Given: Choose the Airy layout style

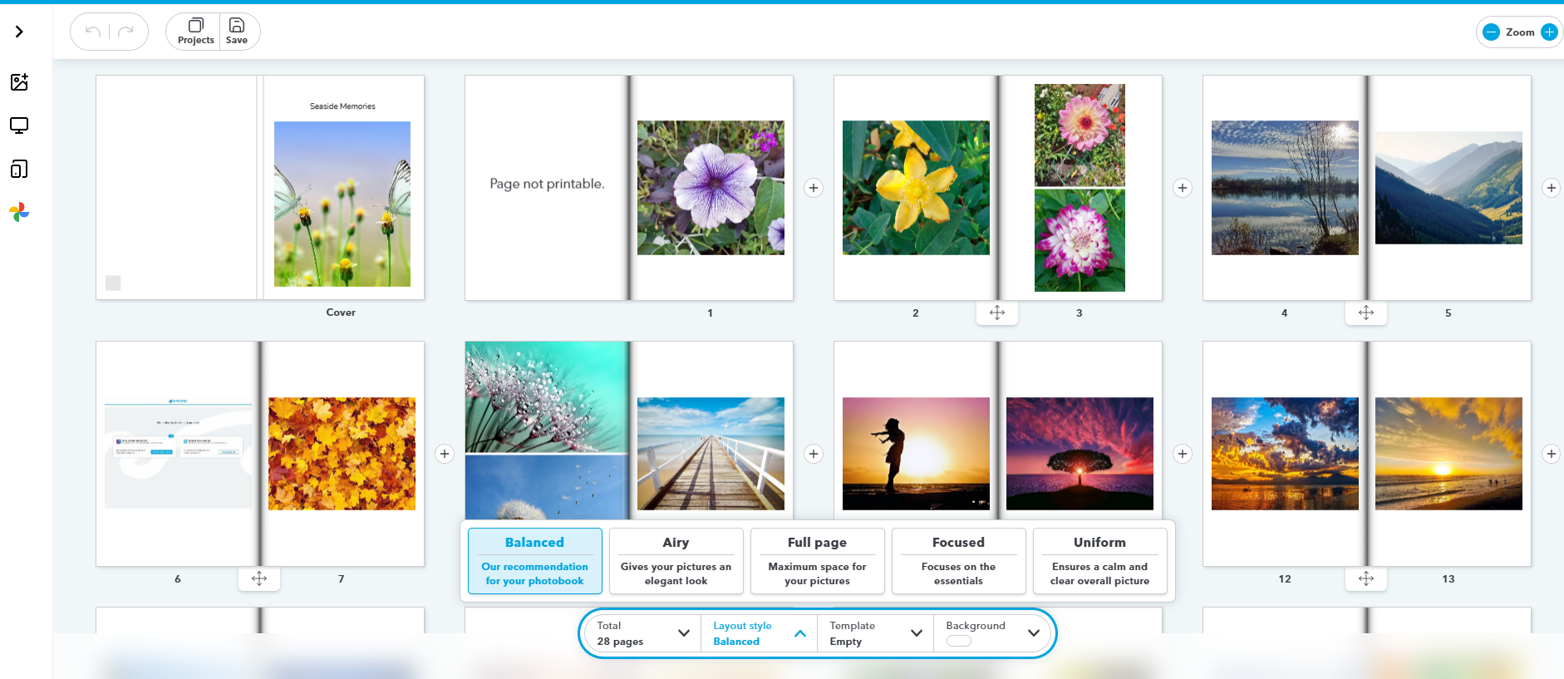Looking at the screenshot, I should pyautogui.click(x=676, y=560).
